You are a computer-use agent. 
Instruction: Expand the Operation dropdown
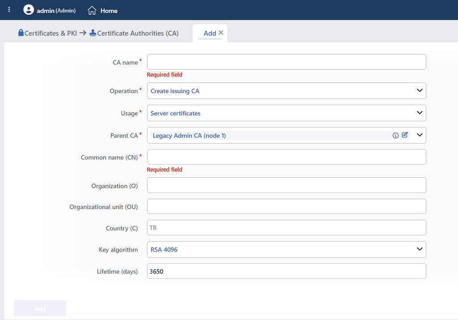(x=420, y=90)
